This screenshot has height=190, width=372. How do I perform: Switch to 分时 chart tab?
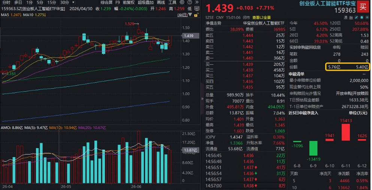coord(6,2)
